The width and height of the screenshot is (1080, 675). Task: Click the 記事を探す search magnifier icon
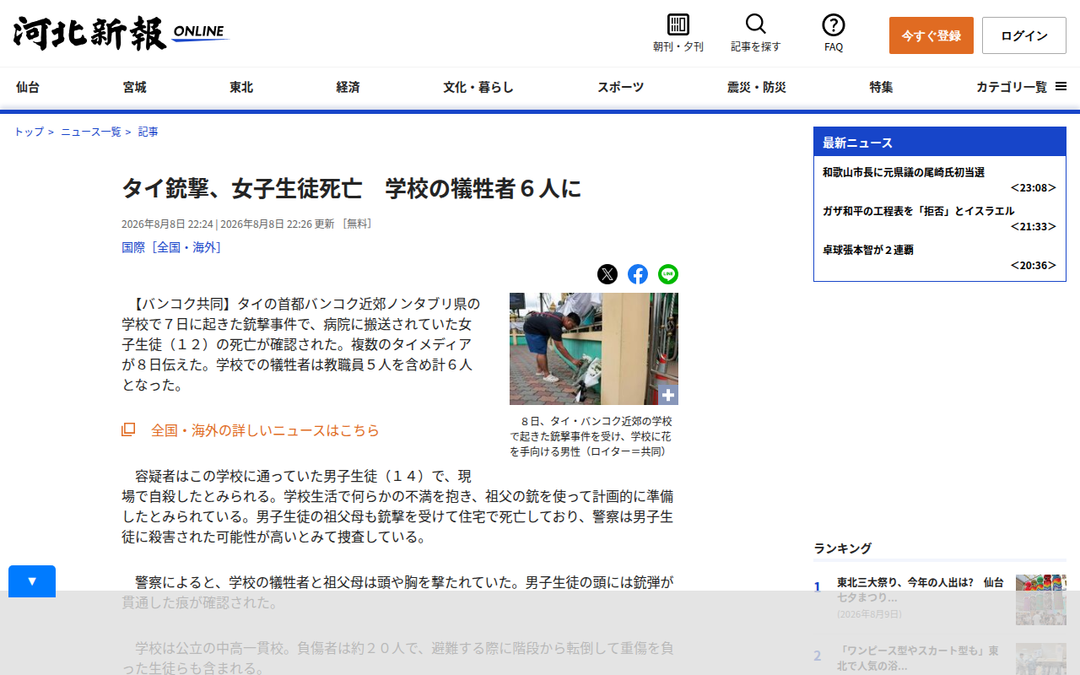[x=756, y=24]
